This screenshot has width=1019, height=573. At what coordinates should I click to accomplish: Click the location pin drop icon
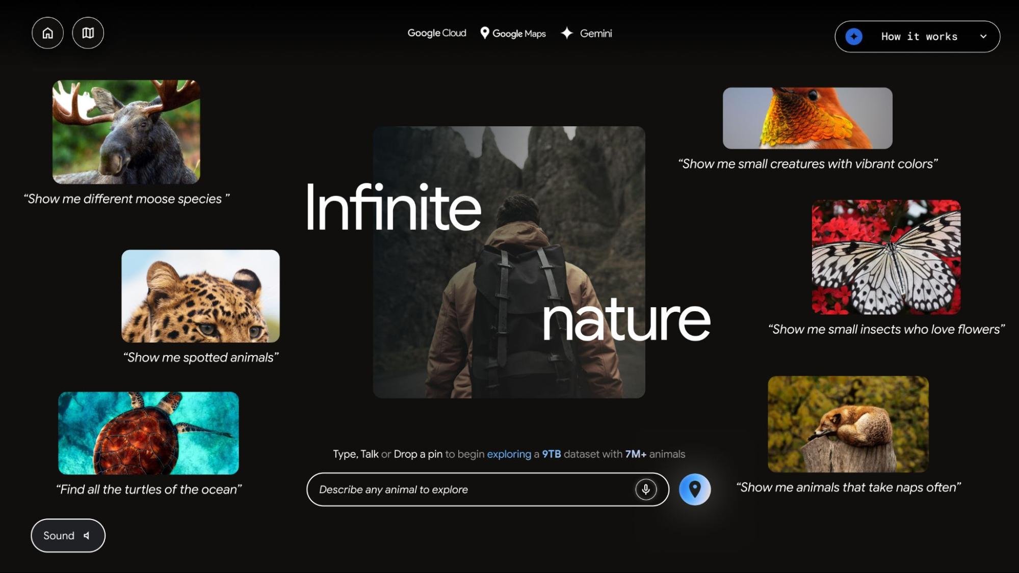694,489
